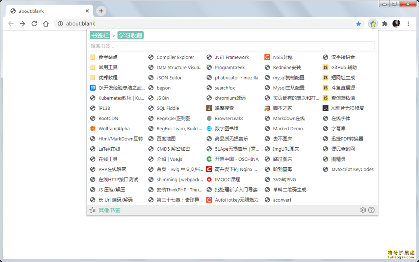The height and width of the screenshot is (262, 419).
Task: Switch to the about:blank tab
Action: click(49, 11)
